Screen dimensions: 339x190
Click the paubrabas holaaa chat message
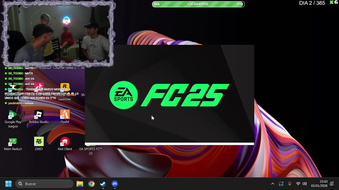point(19,103)
